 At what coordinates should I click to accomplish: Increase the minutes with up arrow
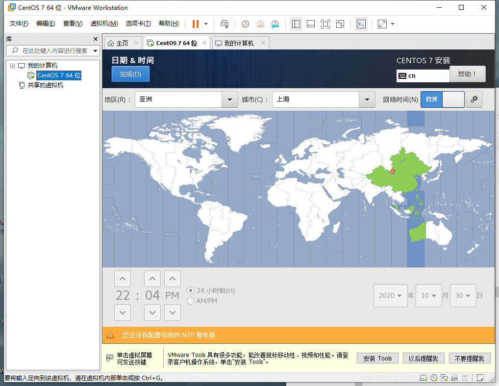tap(152, 279)
